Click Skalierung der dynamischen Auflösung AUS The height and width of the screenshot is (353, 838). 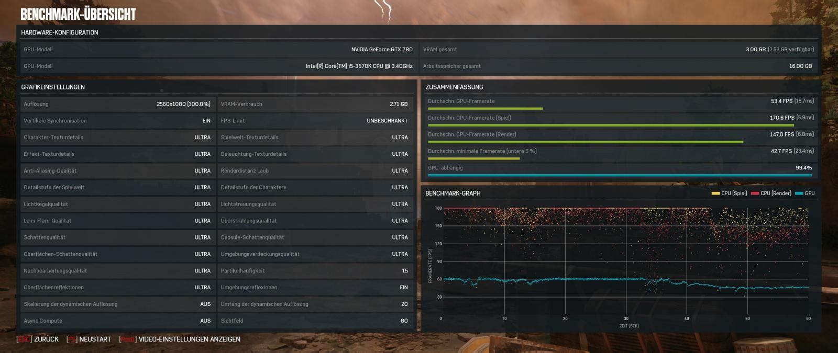pos(205,304)
